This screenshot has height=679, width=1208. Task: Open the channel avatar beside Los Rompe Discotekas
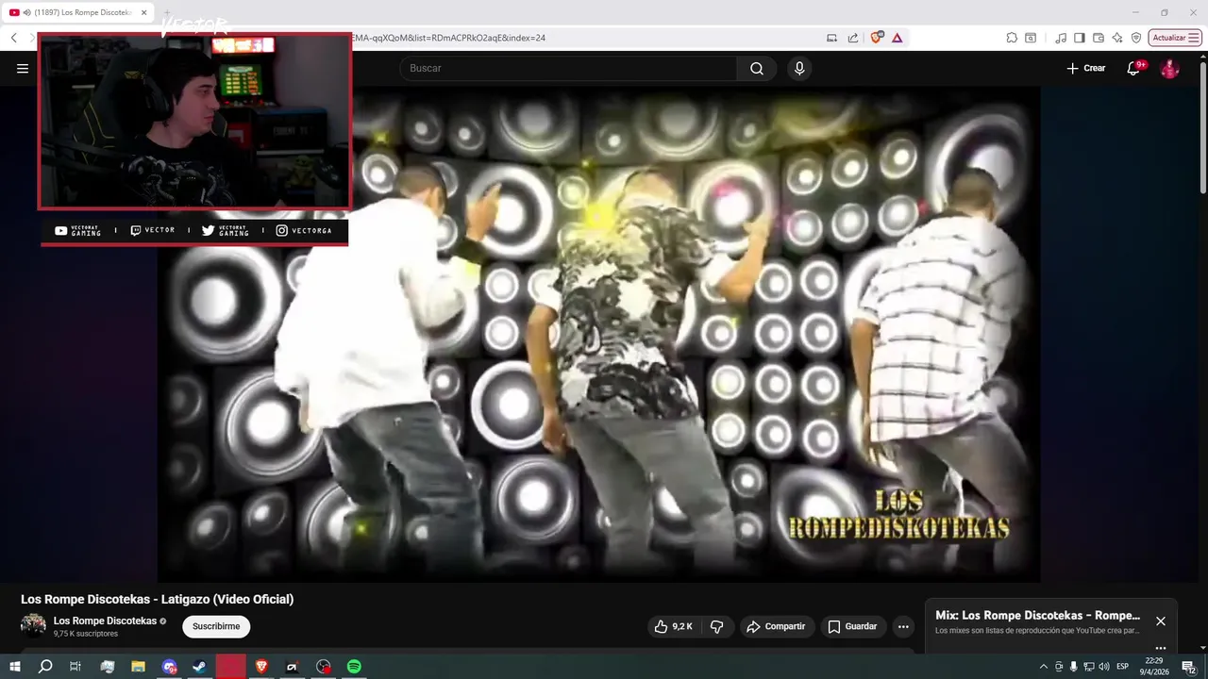pyautogui.click(x=33, y=625)
